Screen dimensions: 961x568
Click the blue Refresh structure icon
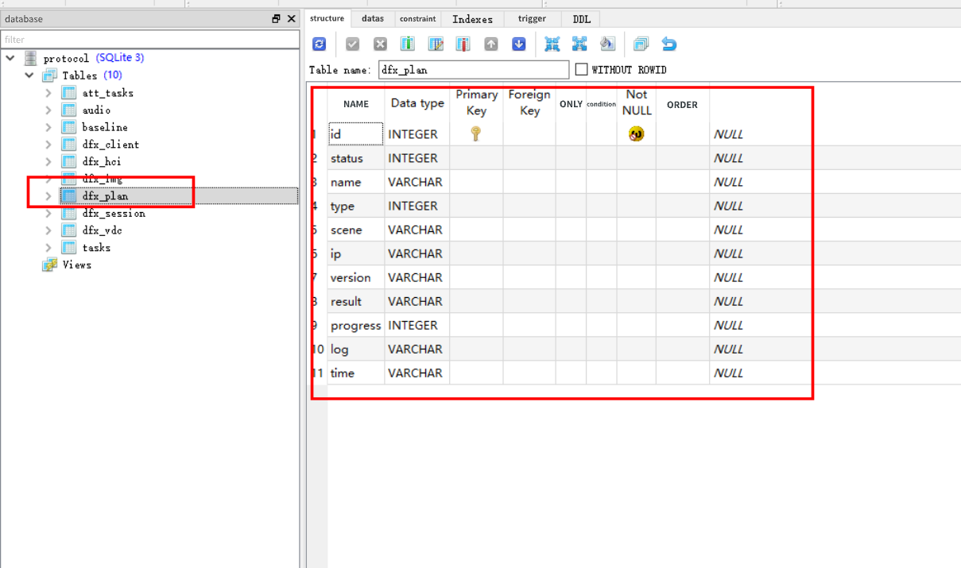pos(320,44)
